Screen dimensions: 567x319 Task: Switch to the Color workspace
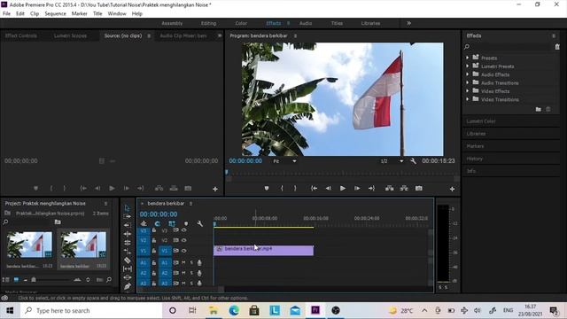pyautogui.click(x=241, y=23)
